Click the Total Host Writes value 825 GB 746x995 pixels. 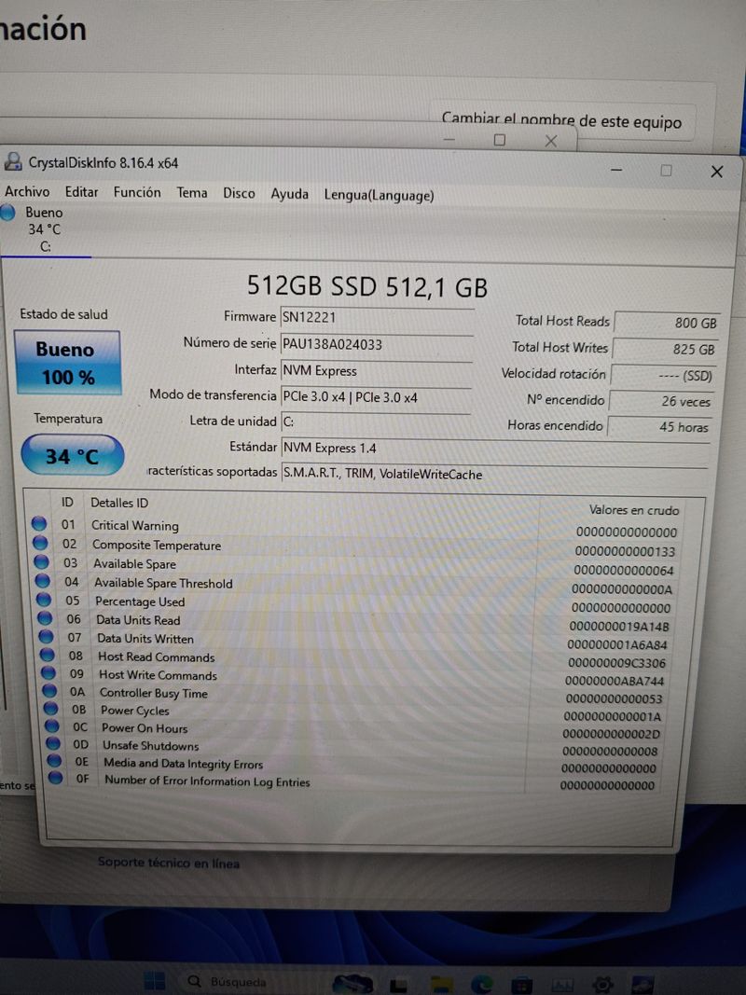pos(665,349)
